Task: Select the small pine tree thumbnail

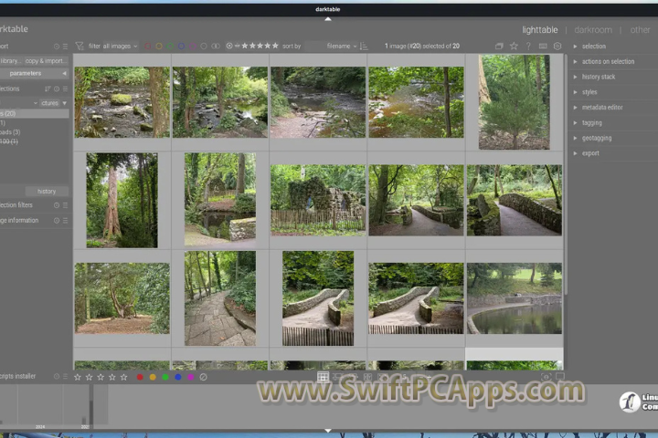Action: tap(514, 102)
